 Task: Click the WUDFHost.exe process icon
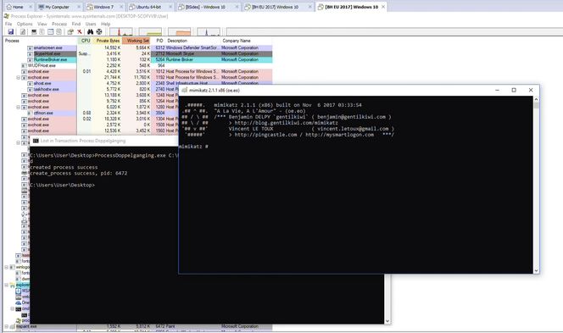point(24,65)
